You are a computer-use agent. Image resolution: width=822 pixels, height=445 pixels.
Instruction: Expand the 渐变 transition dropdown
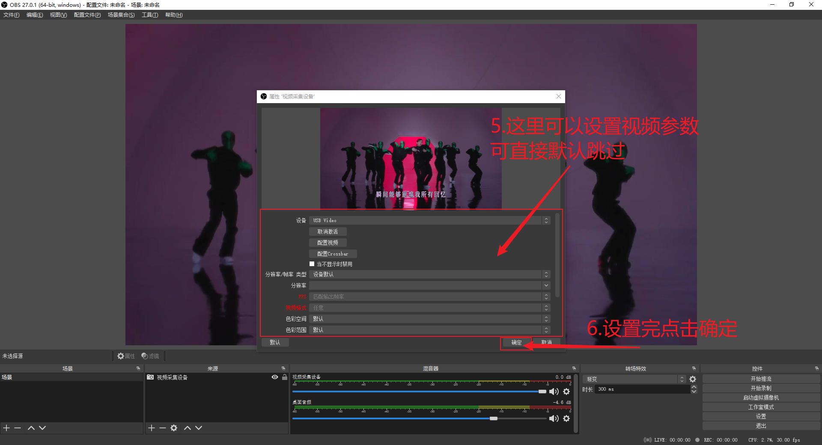682,379
